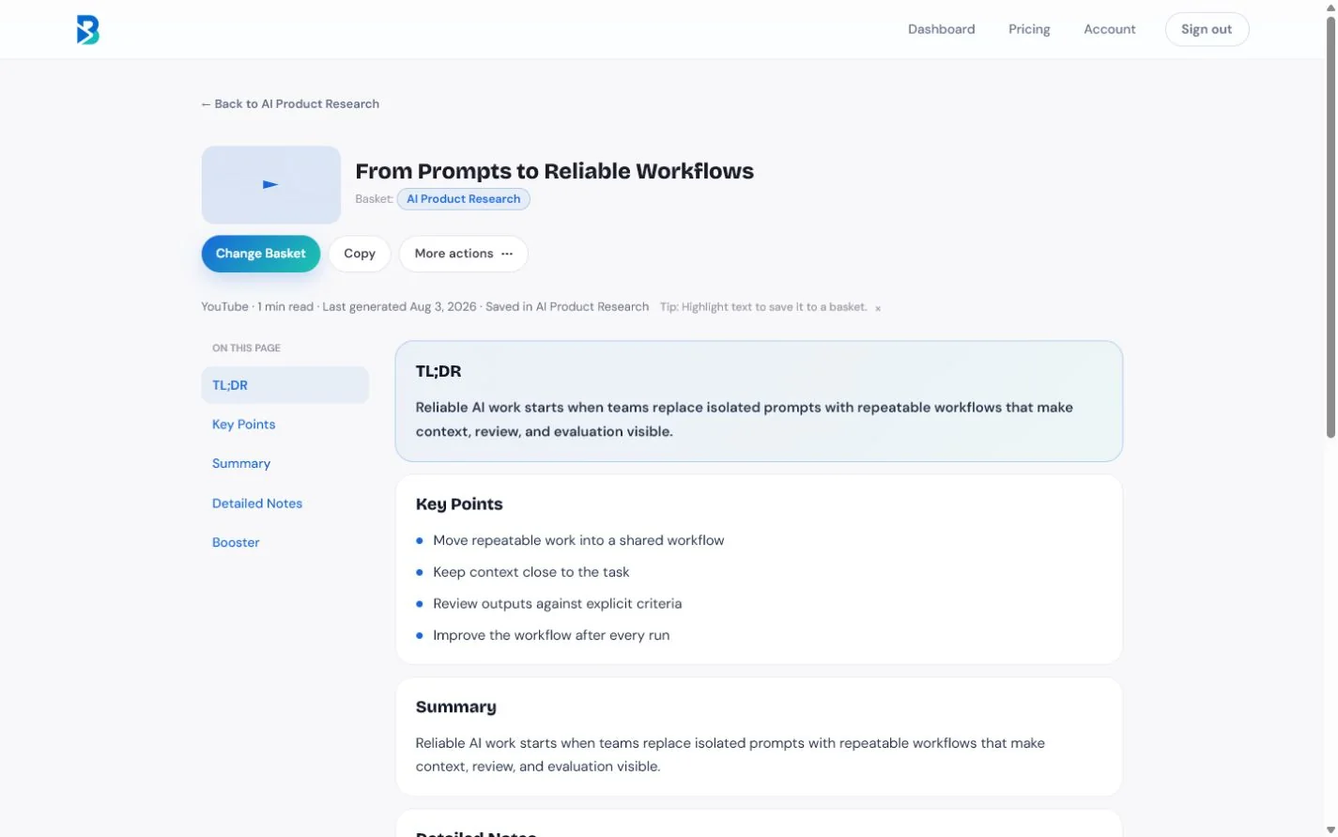Viewport: 1338px width, 837px height.
Task: Expand the More actions menu
Action: point(463,254)
